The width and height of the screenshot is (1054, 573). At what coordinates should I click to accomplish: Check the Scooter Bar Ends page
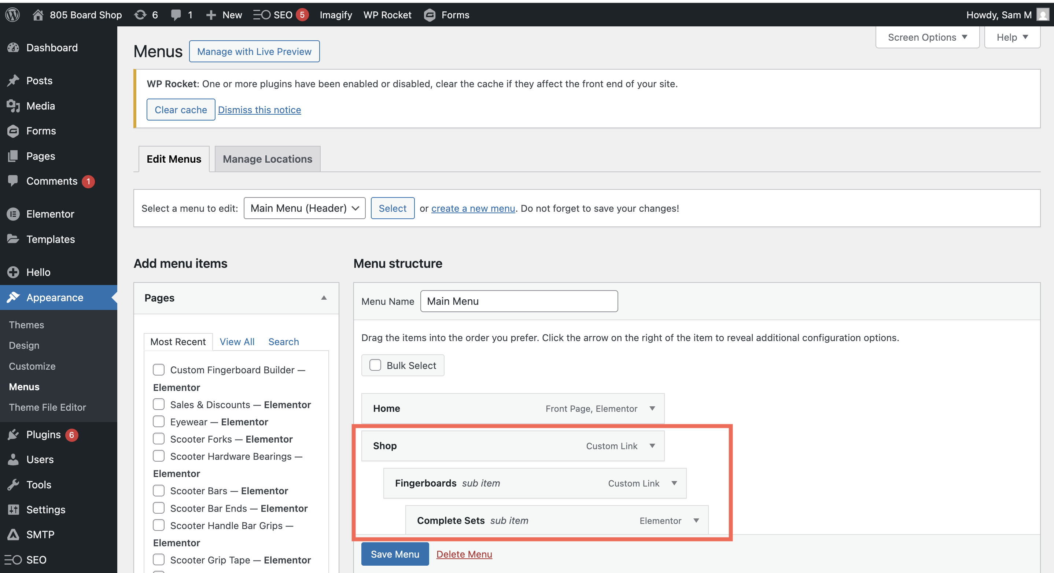pyautogui.click(x=159, y=508)
